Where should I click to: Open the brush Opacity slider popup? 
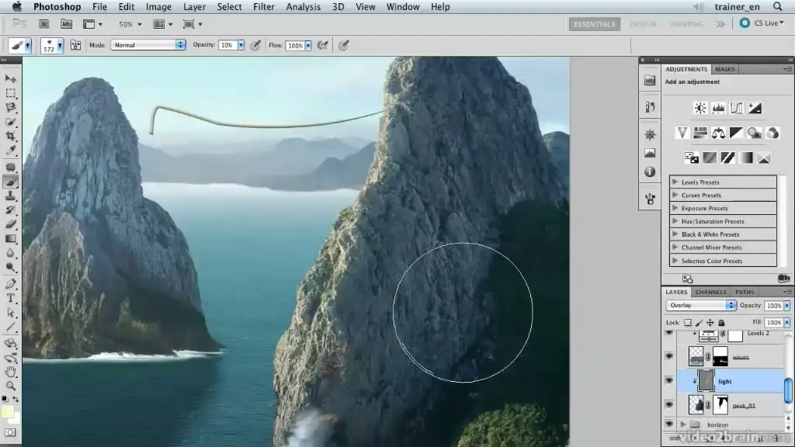[241, 45]
